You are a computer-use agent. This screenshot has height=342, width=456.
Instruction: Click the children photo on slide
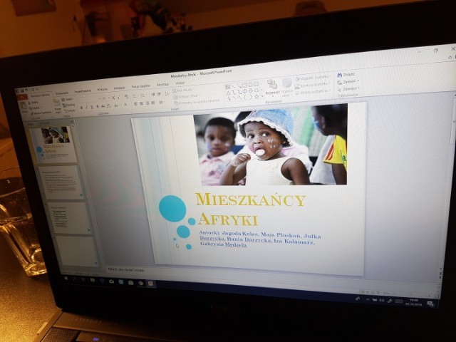pyautogui.click(x=269, y=145)
